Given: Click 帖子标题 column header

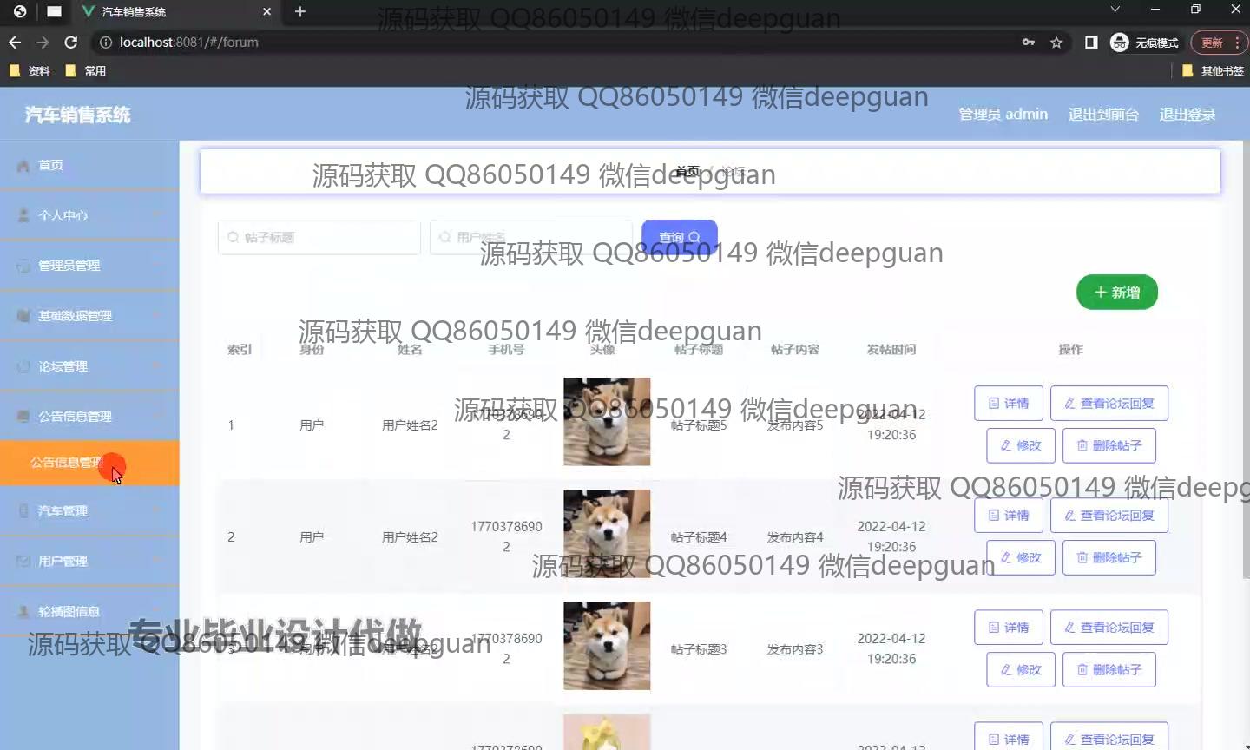Looking at the screenshot, I should tap(699, 350).
